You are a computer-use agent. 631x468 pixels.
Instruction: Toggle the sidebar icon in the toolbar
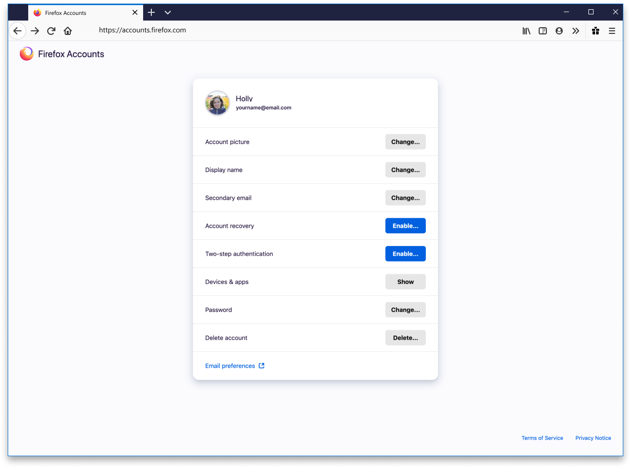tap(543, 31)
